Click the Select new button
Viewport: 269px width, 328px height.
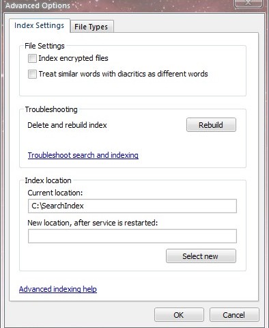(201, 256)
